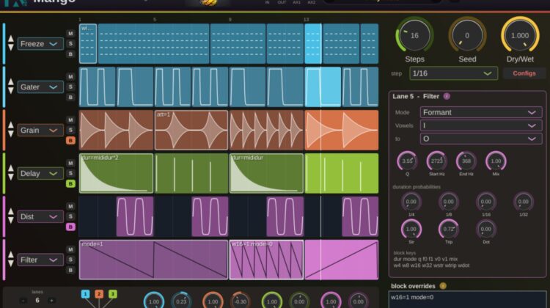Click the Str knob
Viewport: 550px width, 308px height.
click(x=411, y=229)
